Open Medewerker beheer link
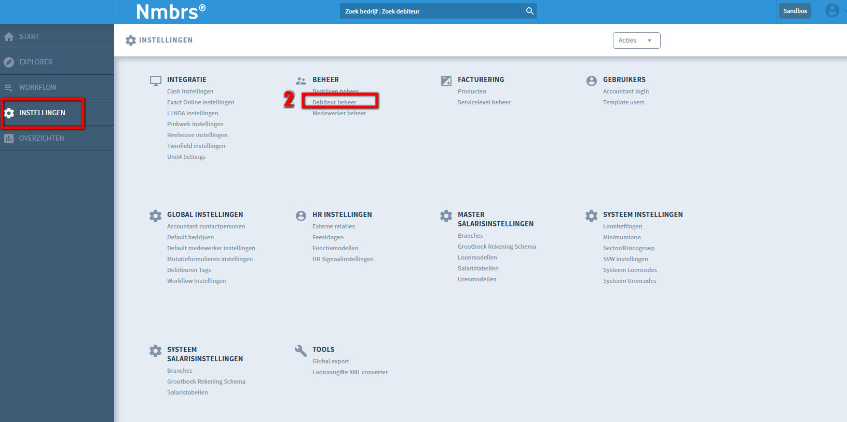This screenshot has height=422, width=847. point(339,113)
